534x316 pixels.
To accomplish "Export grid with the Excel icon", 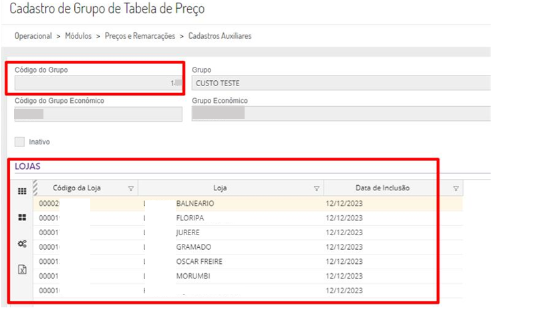I will 22,269.
